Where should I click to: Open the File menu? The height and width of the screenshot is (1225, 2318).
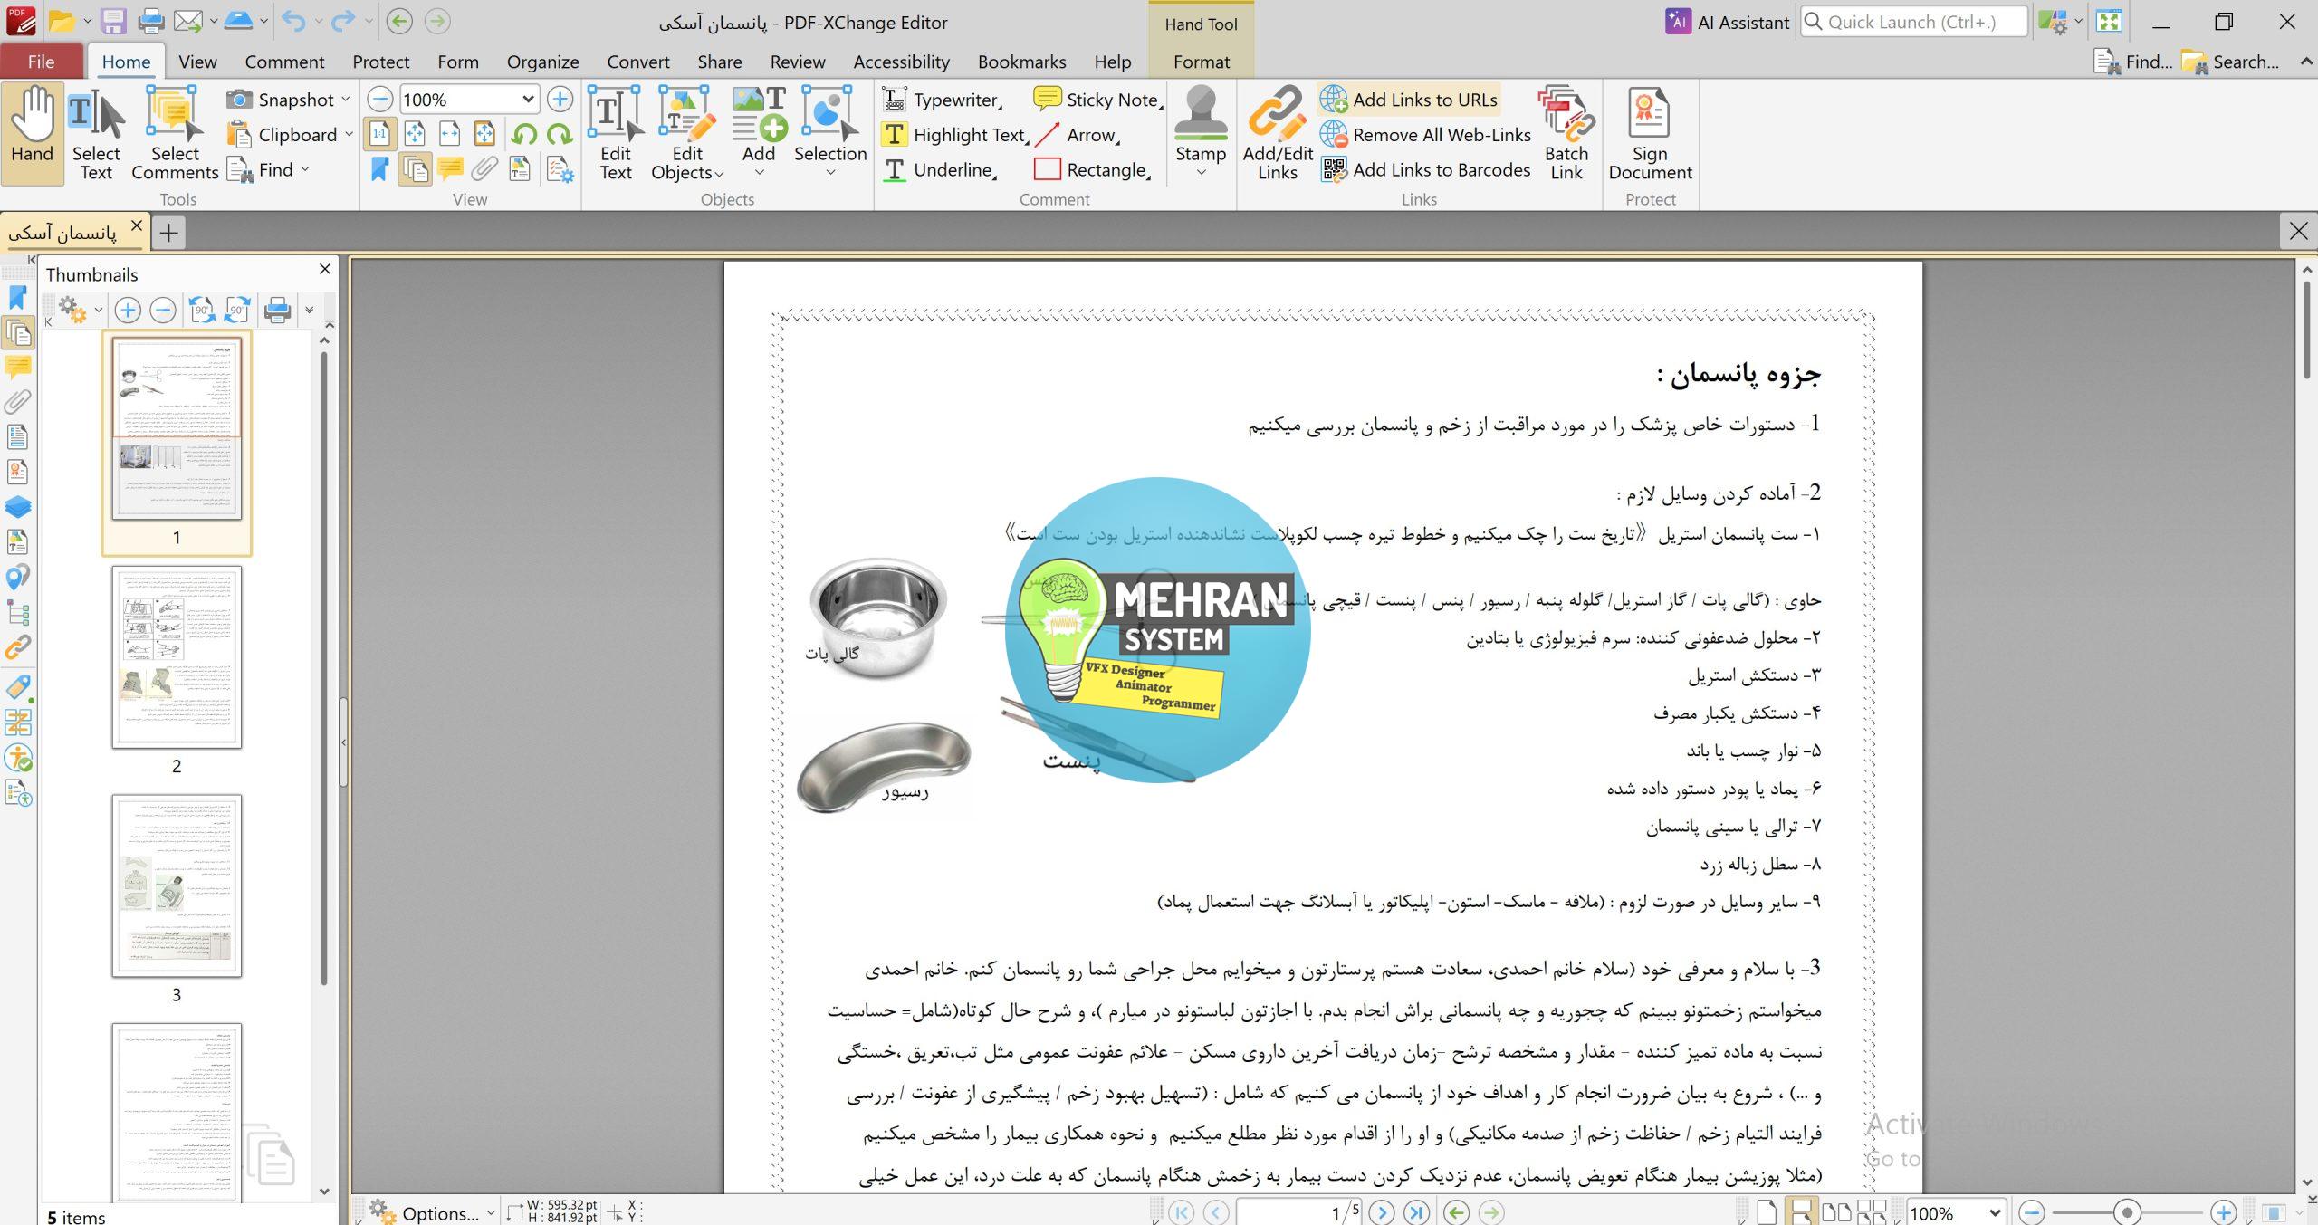point(42,62)
